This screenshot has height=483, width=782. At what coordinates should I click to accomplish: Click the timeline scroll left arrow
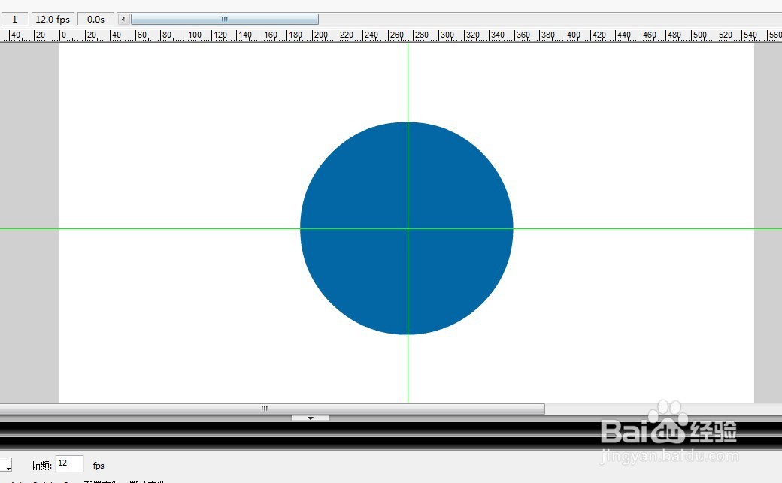(x=123, y=20)
